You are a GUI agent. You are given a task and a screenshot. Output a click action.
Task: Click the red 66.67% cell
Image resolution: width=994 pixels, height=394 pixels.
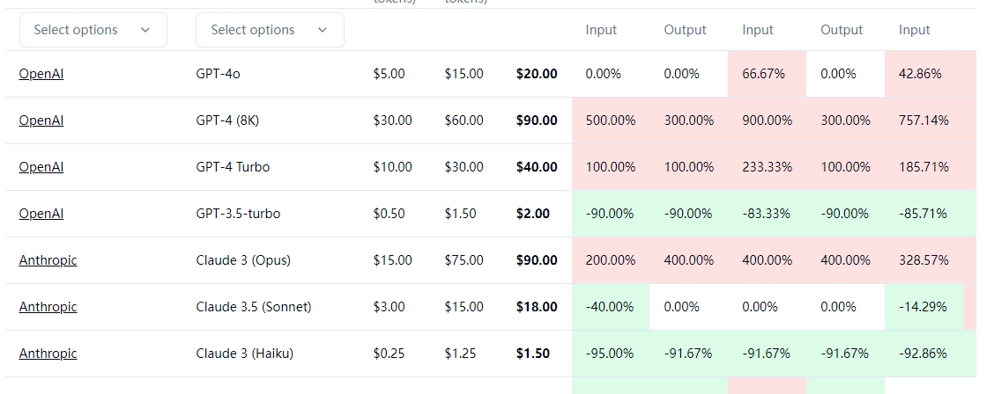[x=763, y=74]
